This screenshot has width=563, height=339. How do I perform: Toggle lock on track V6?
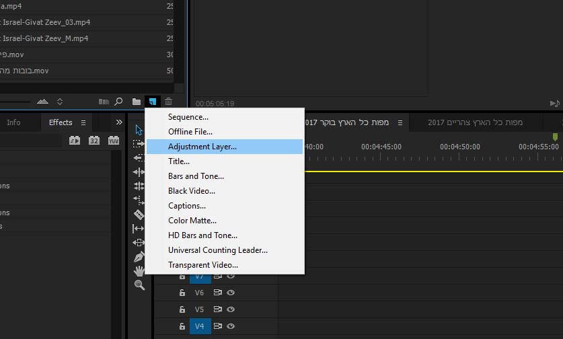coord(182,293)
